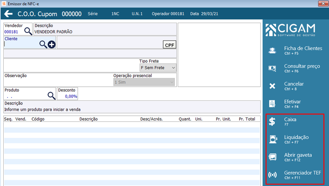329x186 pixels.
Task: Click the 'Pr. Unit.' column header
Action: pyautogui.click(x=223, y=119)
